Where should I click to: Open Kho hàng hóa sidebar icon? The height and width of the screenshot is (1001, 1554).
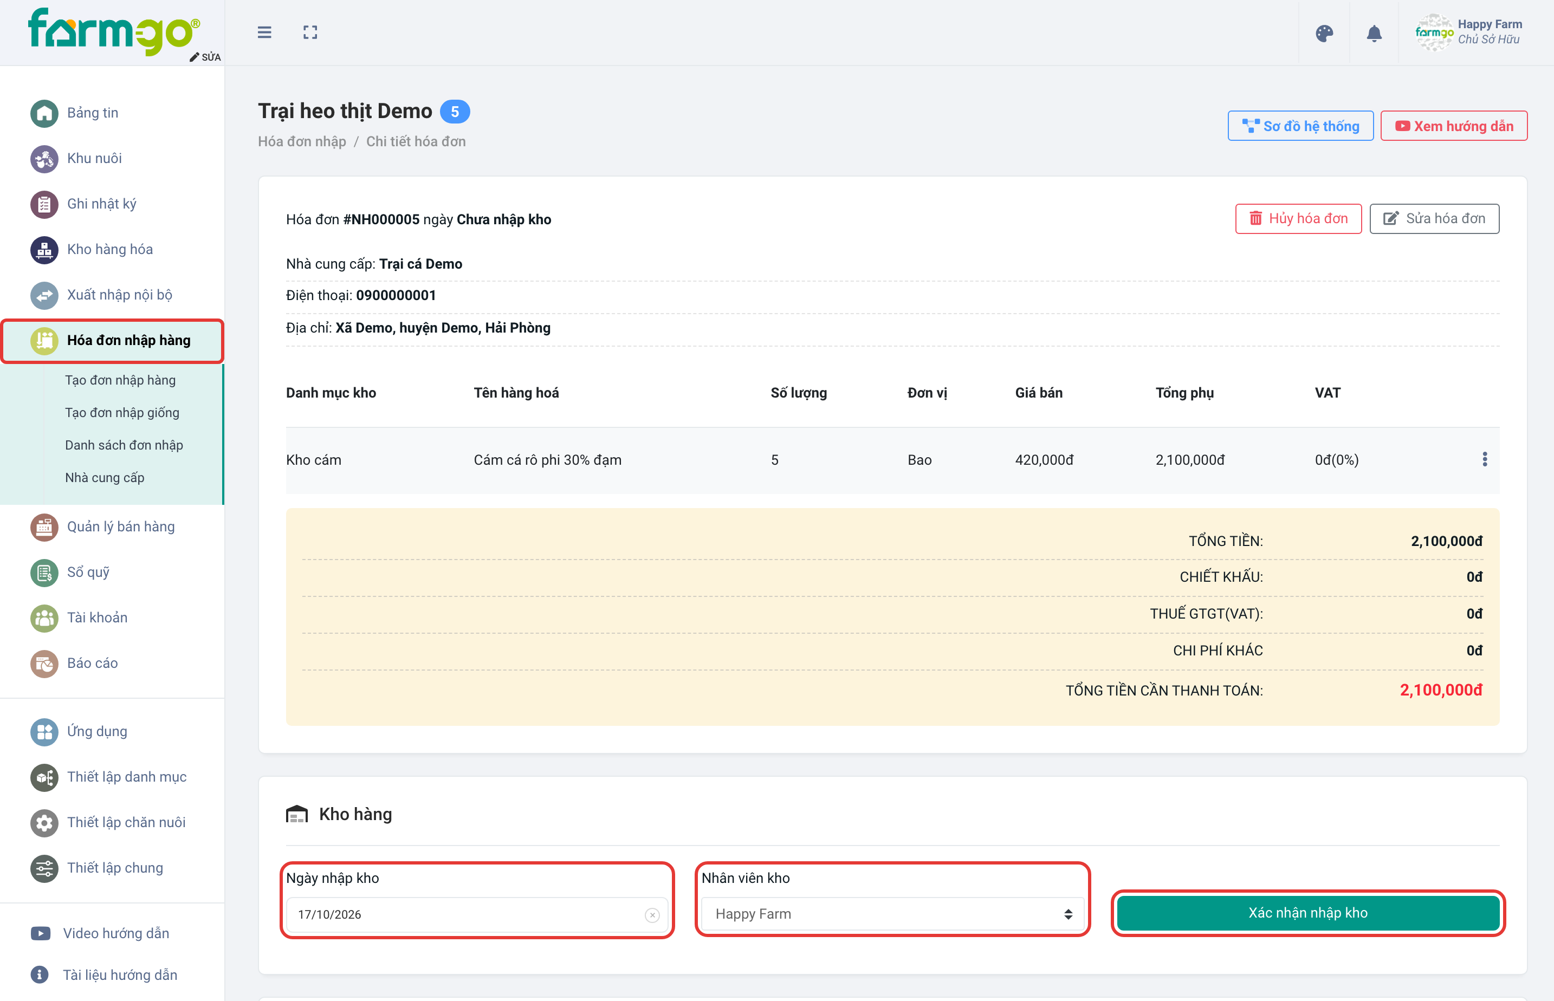coord(44,250)
